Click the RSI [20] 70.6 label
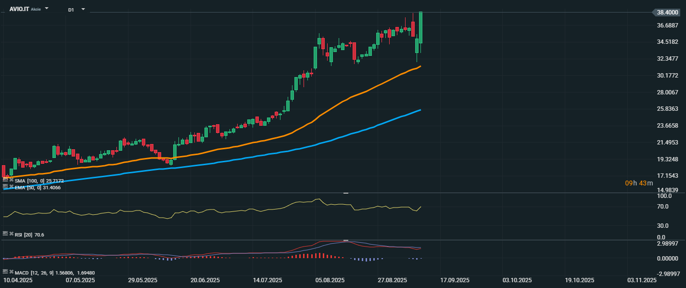 coord(29,235)
